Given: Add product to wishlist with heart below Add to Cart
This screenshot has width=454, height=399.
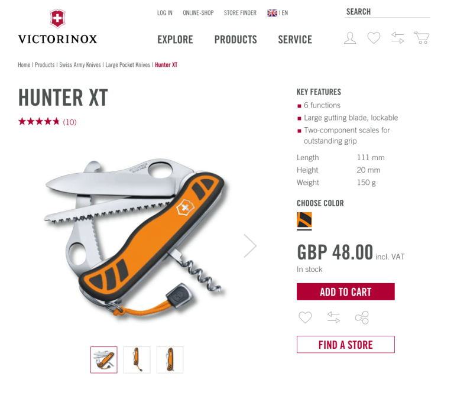Looking at the screenshot, I should point(305,317).
